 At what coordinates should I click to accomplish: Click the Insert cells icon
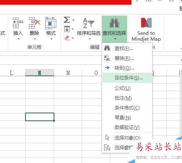pyautogui.click(x=18, y=23)
